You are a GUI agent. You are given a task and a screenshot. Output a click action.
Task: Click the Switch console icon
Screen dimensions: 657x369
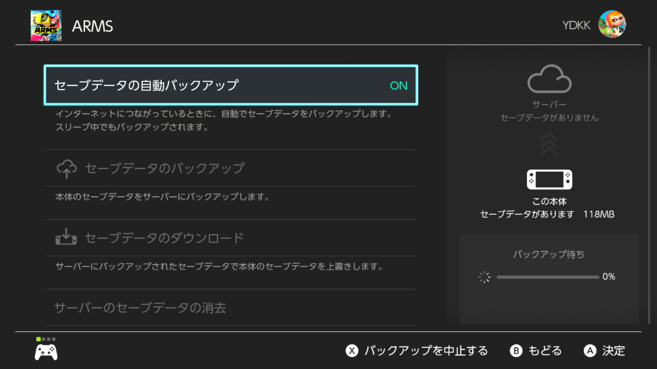(549, 180)
